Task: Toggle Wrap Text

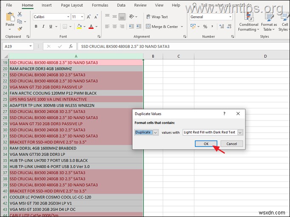Action: coord(157,17)
